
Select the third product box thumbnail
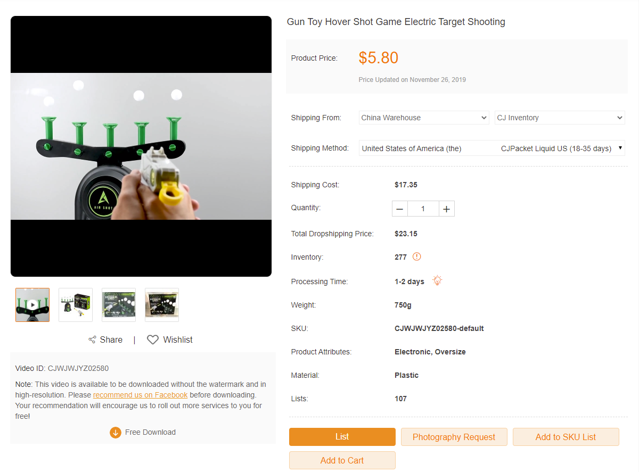(119, 305)
